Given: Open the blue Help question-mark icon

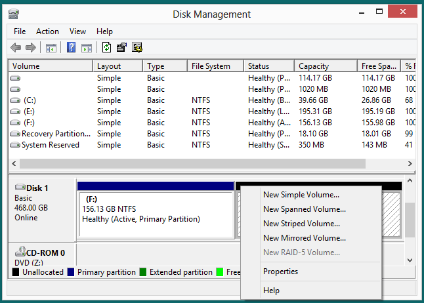Looking at the screenshot, I should (x=71, y=48).
